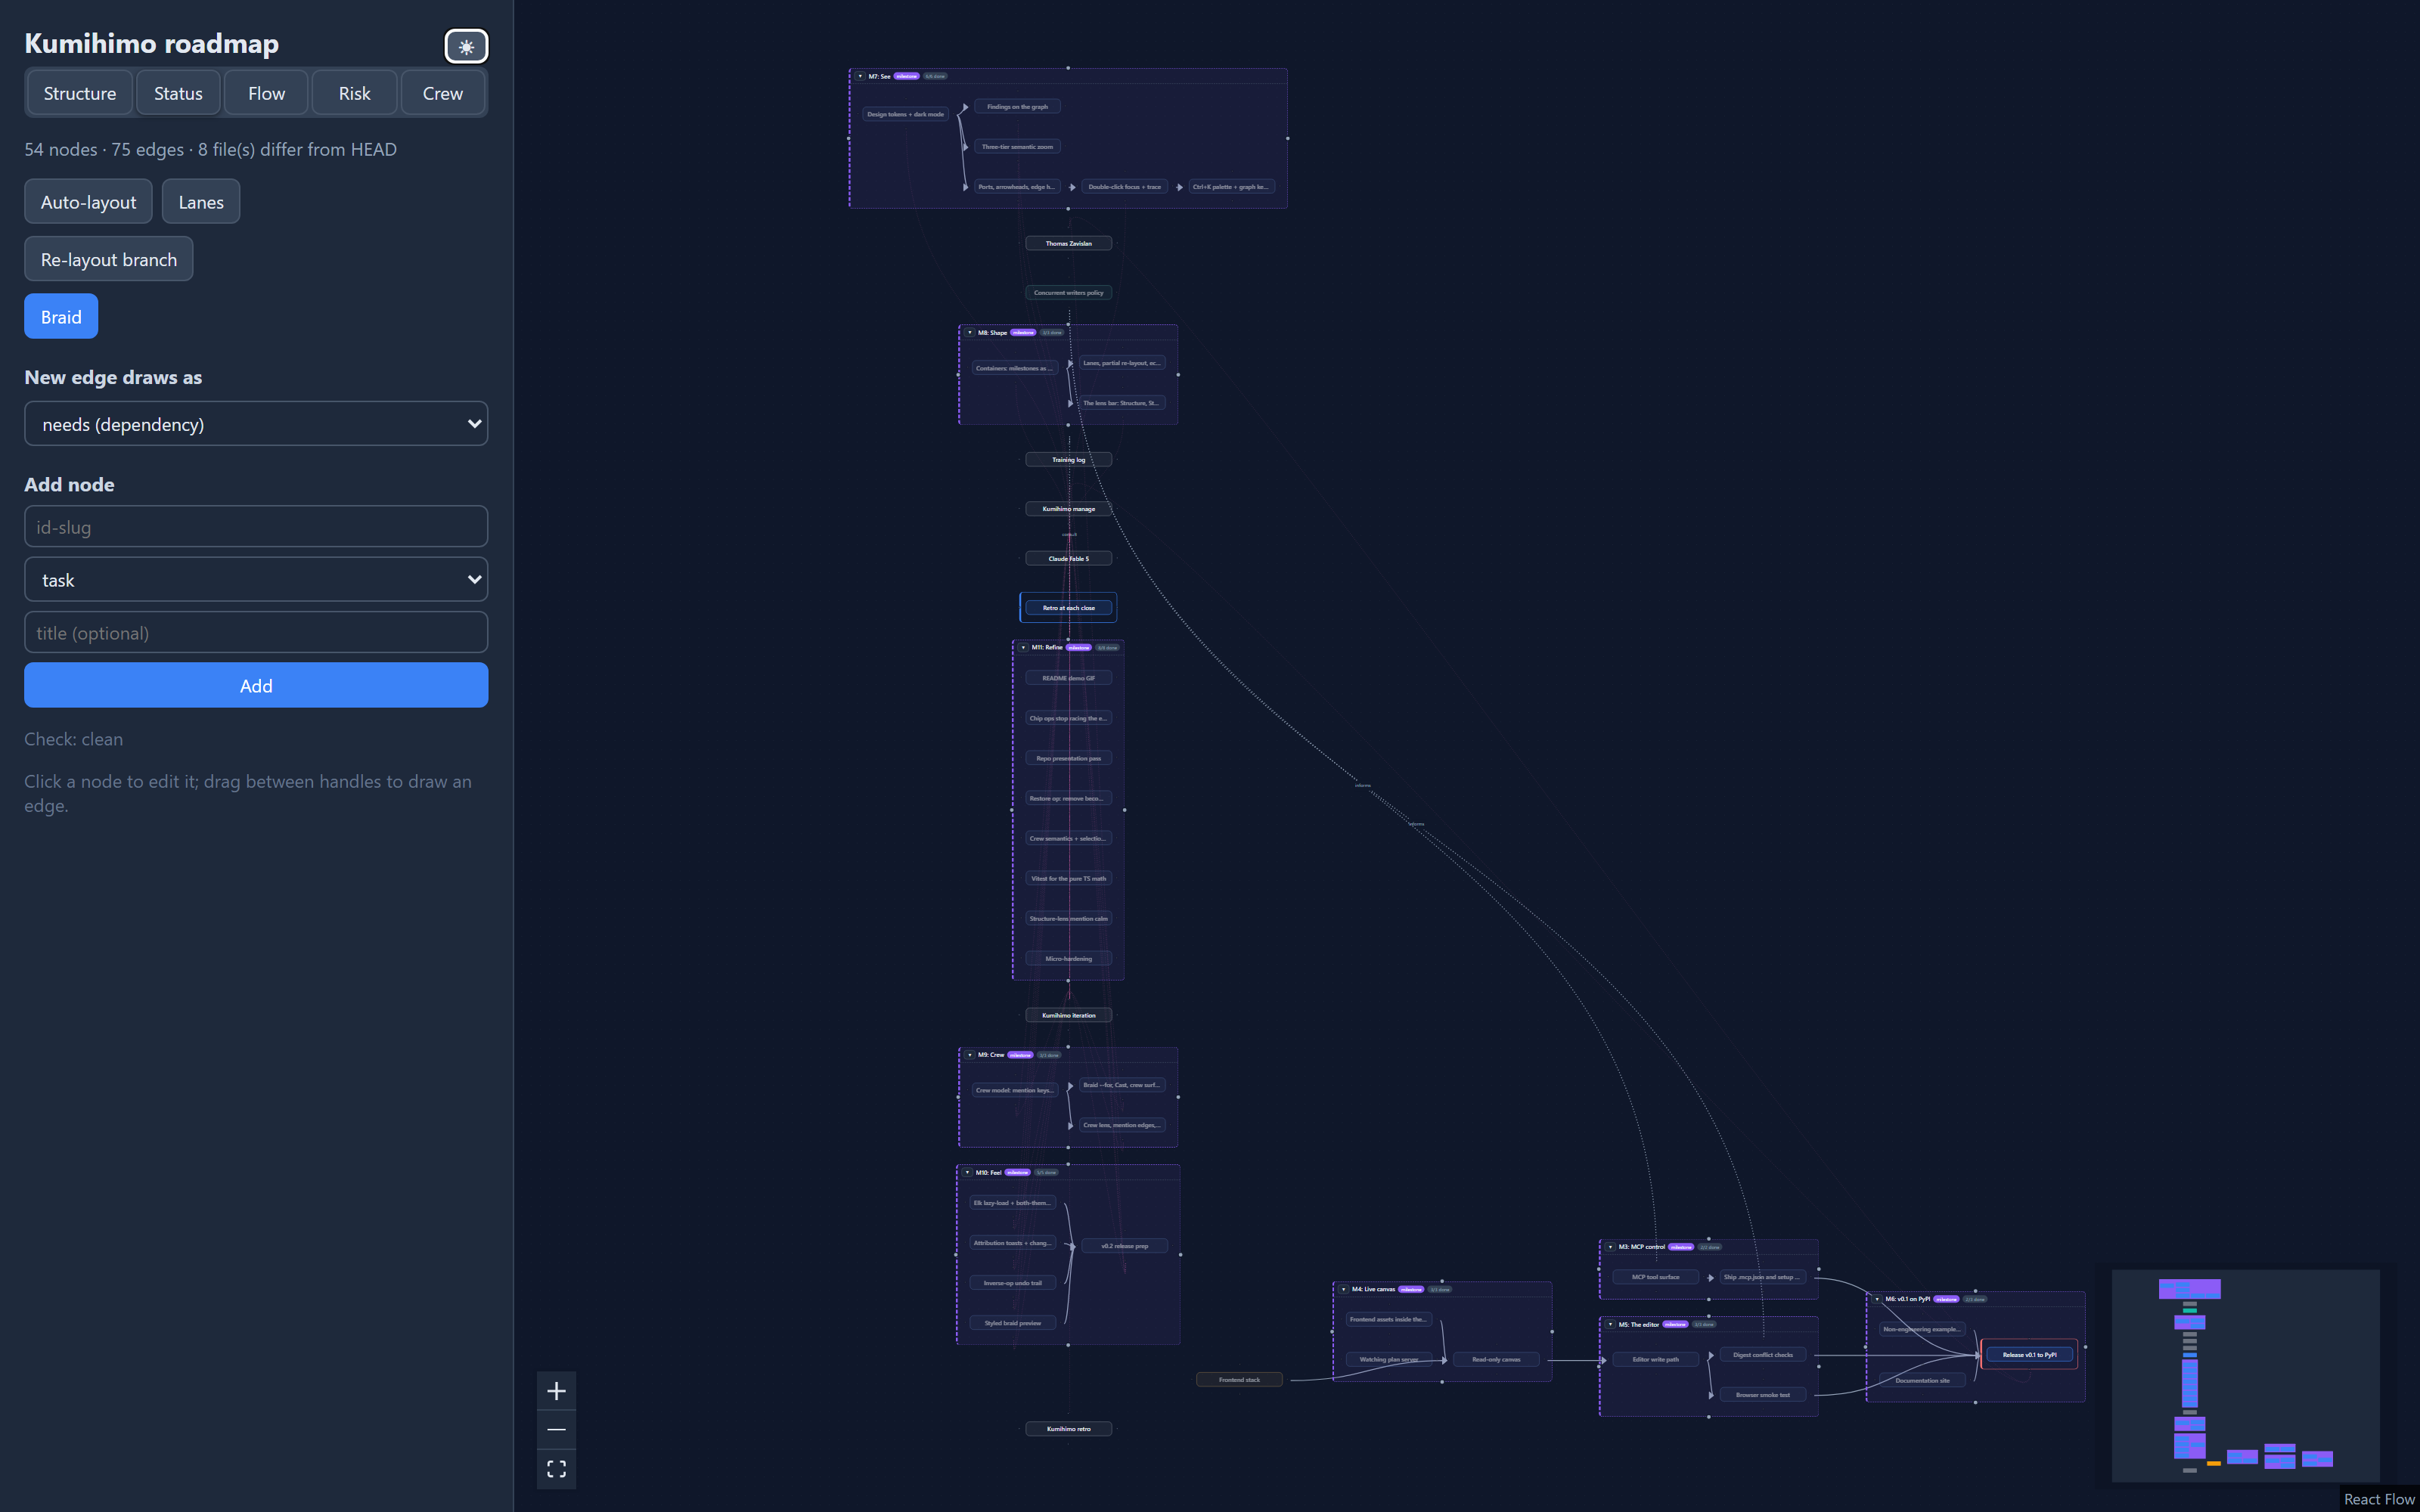Collapse the M10: Feel milestone group

coord(967,1173)
